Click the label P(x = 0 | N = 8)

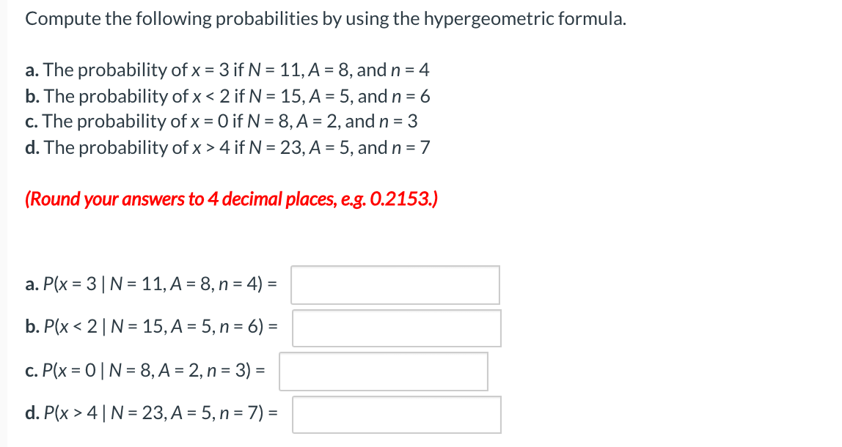tap(154, 370)
